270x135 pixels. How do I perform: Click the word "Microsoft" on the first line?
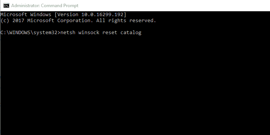pyautogui.click(x=14, y=15)
